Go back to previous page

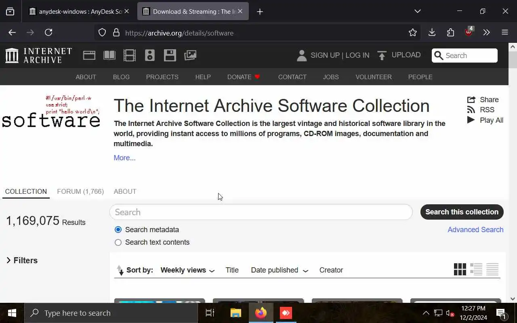12,33
